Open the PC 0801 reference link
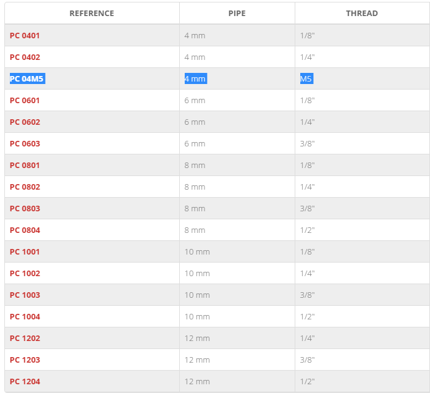 point(25,166)
